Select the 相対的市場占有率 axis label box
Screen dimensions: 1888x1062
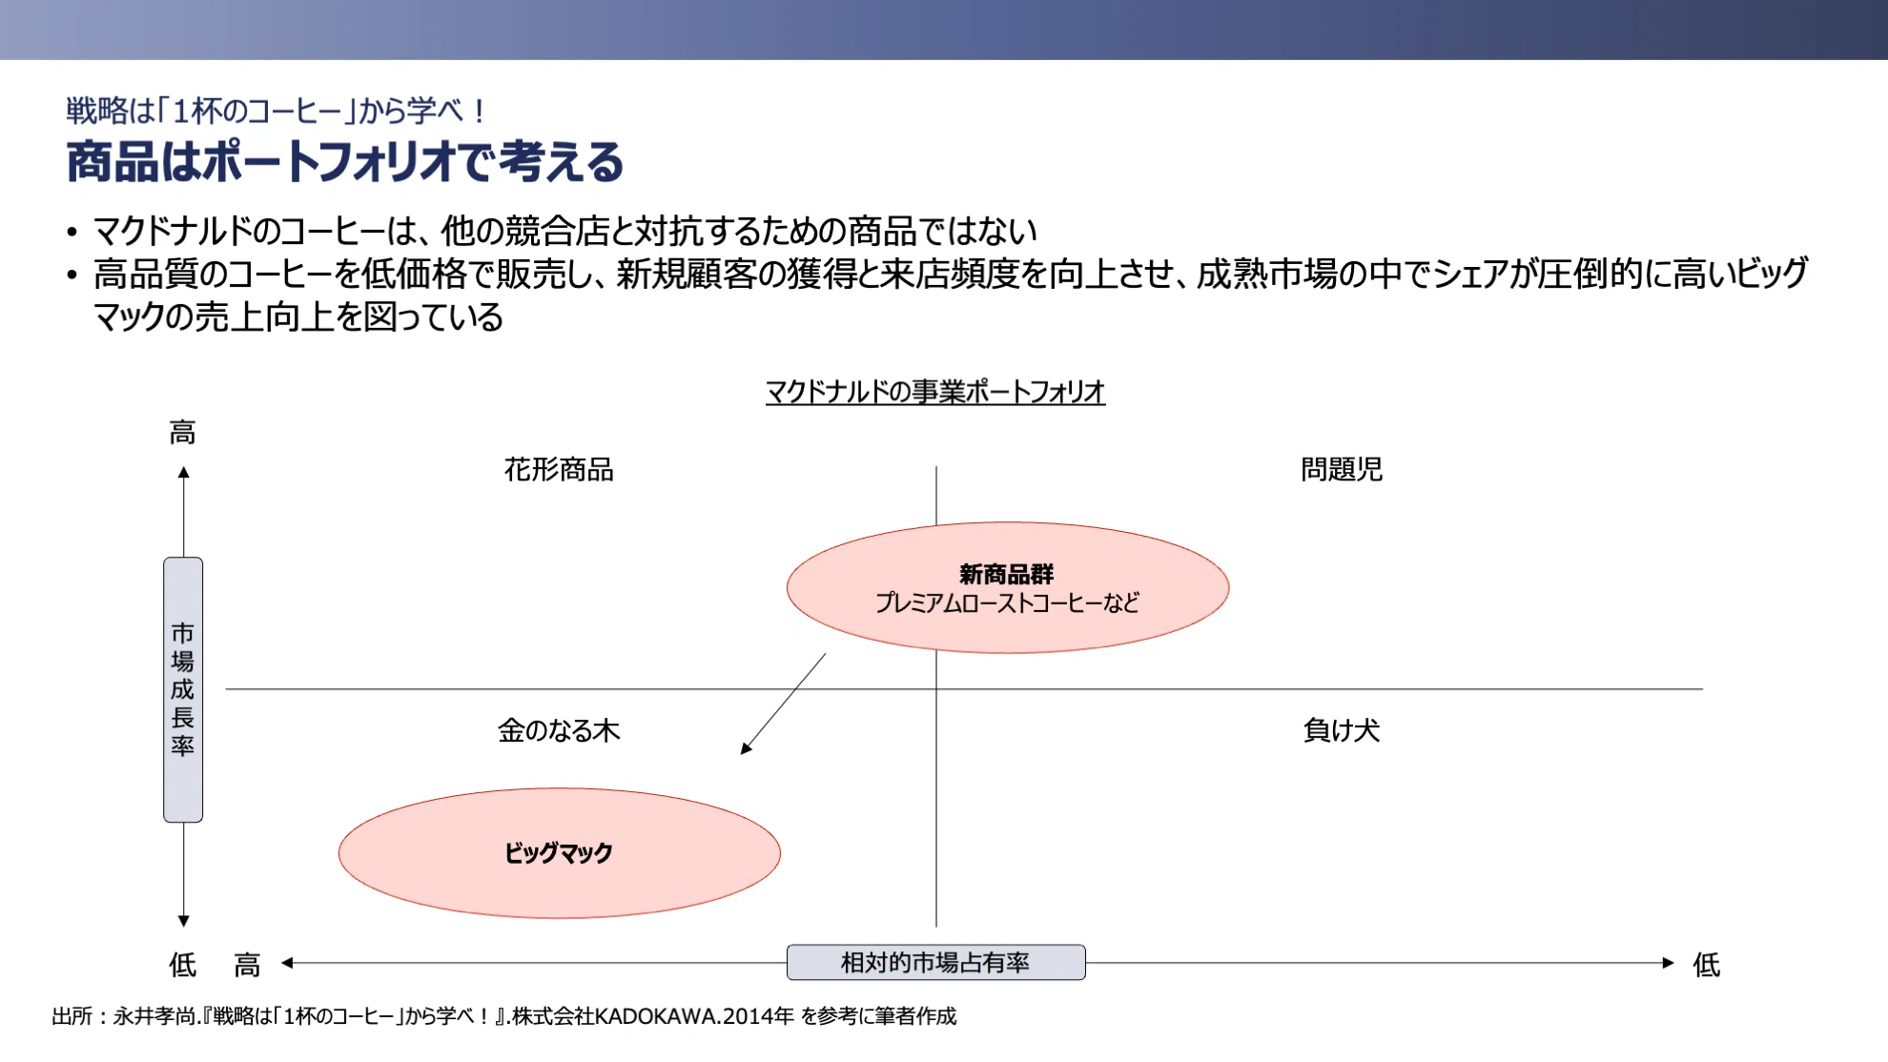point(935,963)
